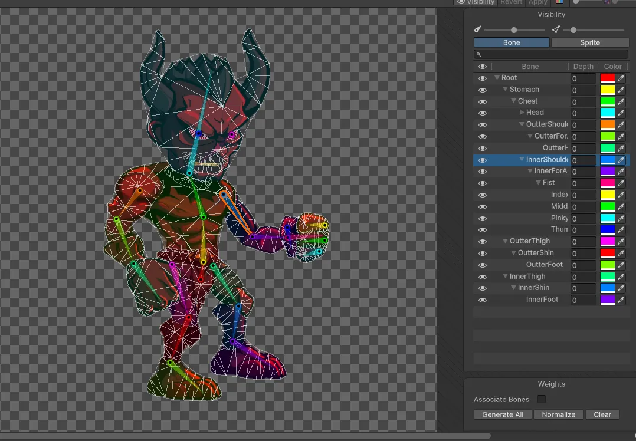Click the eyedropper icon for Root bone
The width and height of the screenshot is (636, 441).
621,78
